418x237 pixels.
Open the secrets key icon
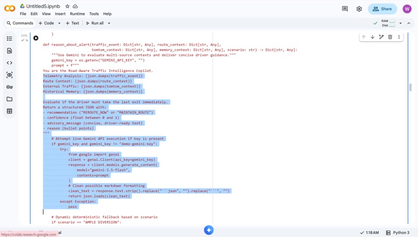pyautogui.click(x=9, y=87)
